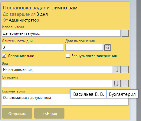This screenshot has width=141, height=121.
Task: Click ellipsis button next to Вид field
Action: point(125,69)
